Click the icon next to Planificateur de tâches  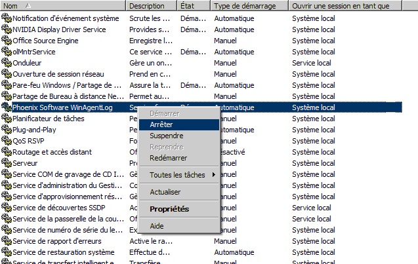click(7, 119)
